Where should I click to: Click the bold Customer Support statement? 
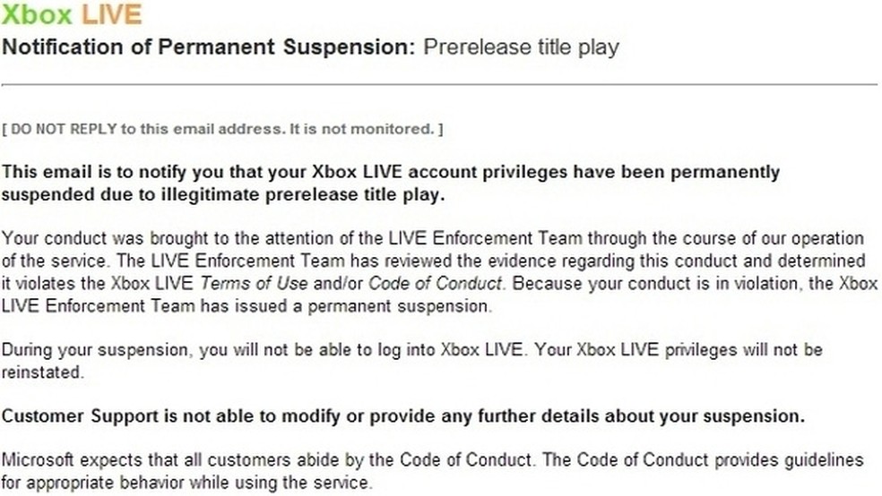pos(403,416)
